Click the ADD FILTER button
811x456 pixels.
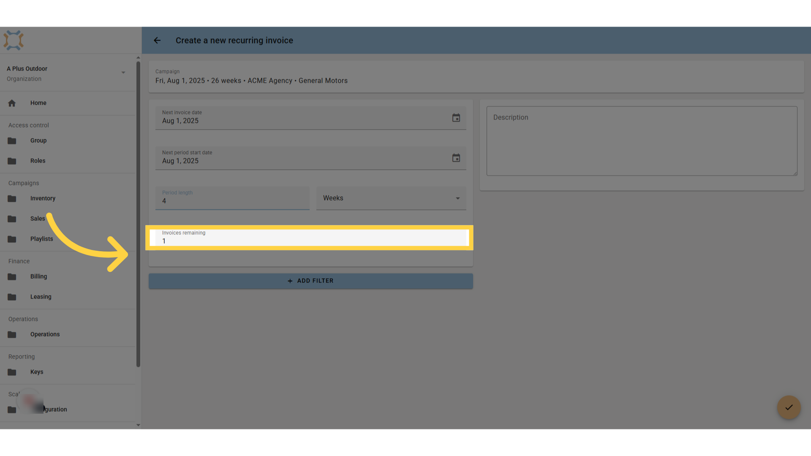(311, 281)
